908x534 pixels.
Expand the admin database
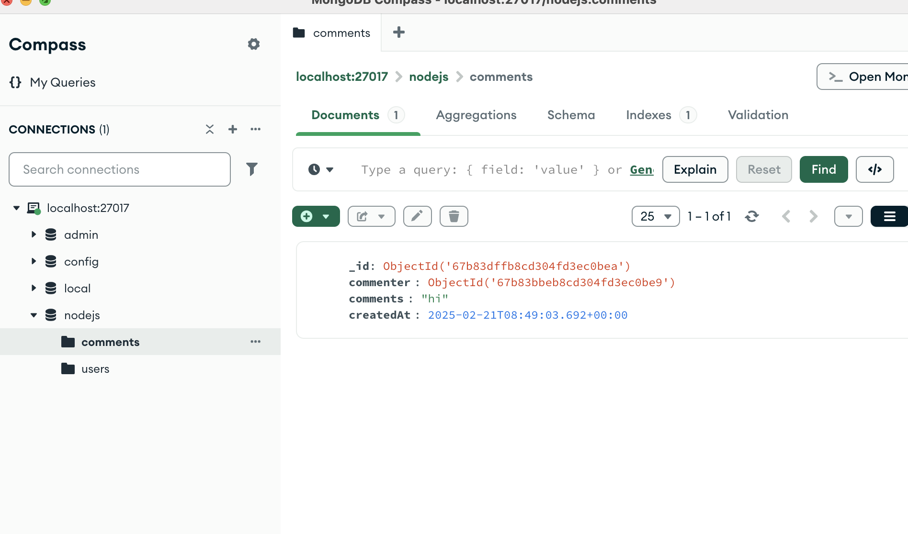[x=34, y=234]
